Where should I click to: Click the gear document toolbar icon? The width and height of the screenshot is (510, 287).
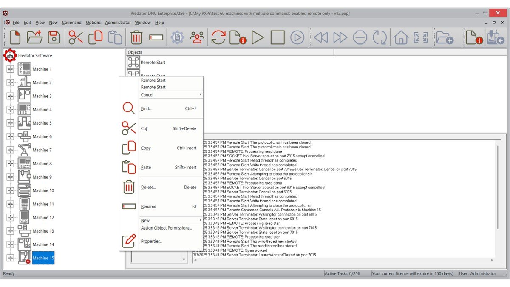pyautogui.click(x=177, y=37)
